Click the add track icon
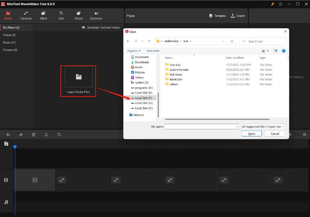 click(6, 144)
